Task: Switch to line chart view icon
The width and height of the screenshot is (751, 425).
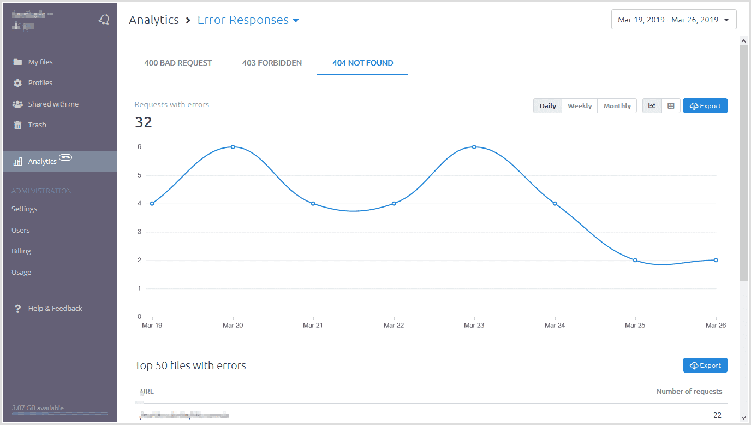Action: pos(652,106)
